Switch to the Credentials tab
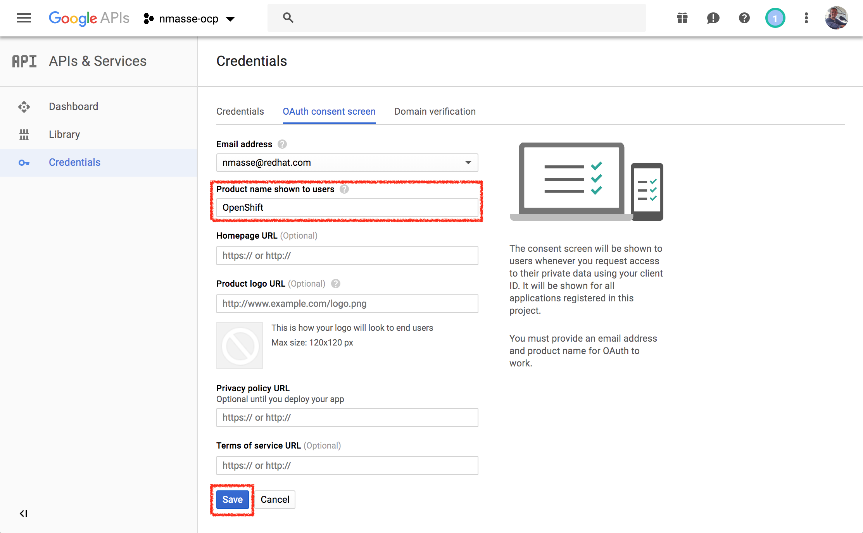863x533 pixels. pos(240,112)
